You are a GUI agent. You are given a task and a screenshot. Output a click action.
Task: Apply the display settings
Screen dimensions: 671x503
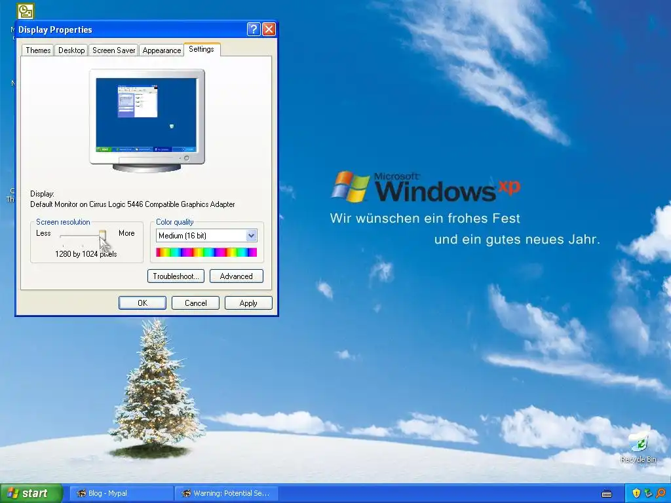(248, 303)
